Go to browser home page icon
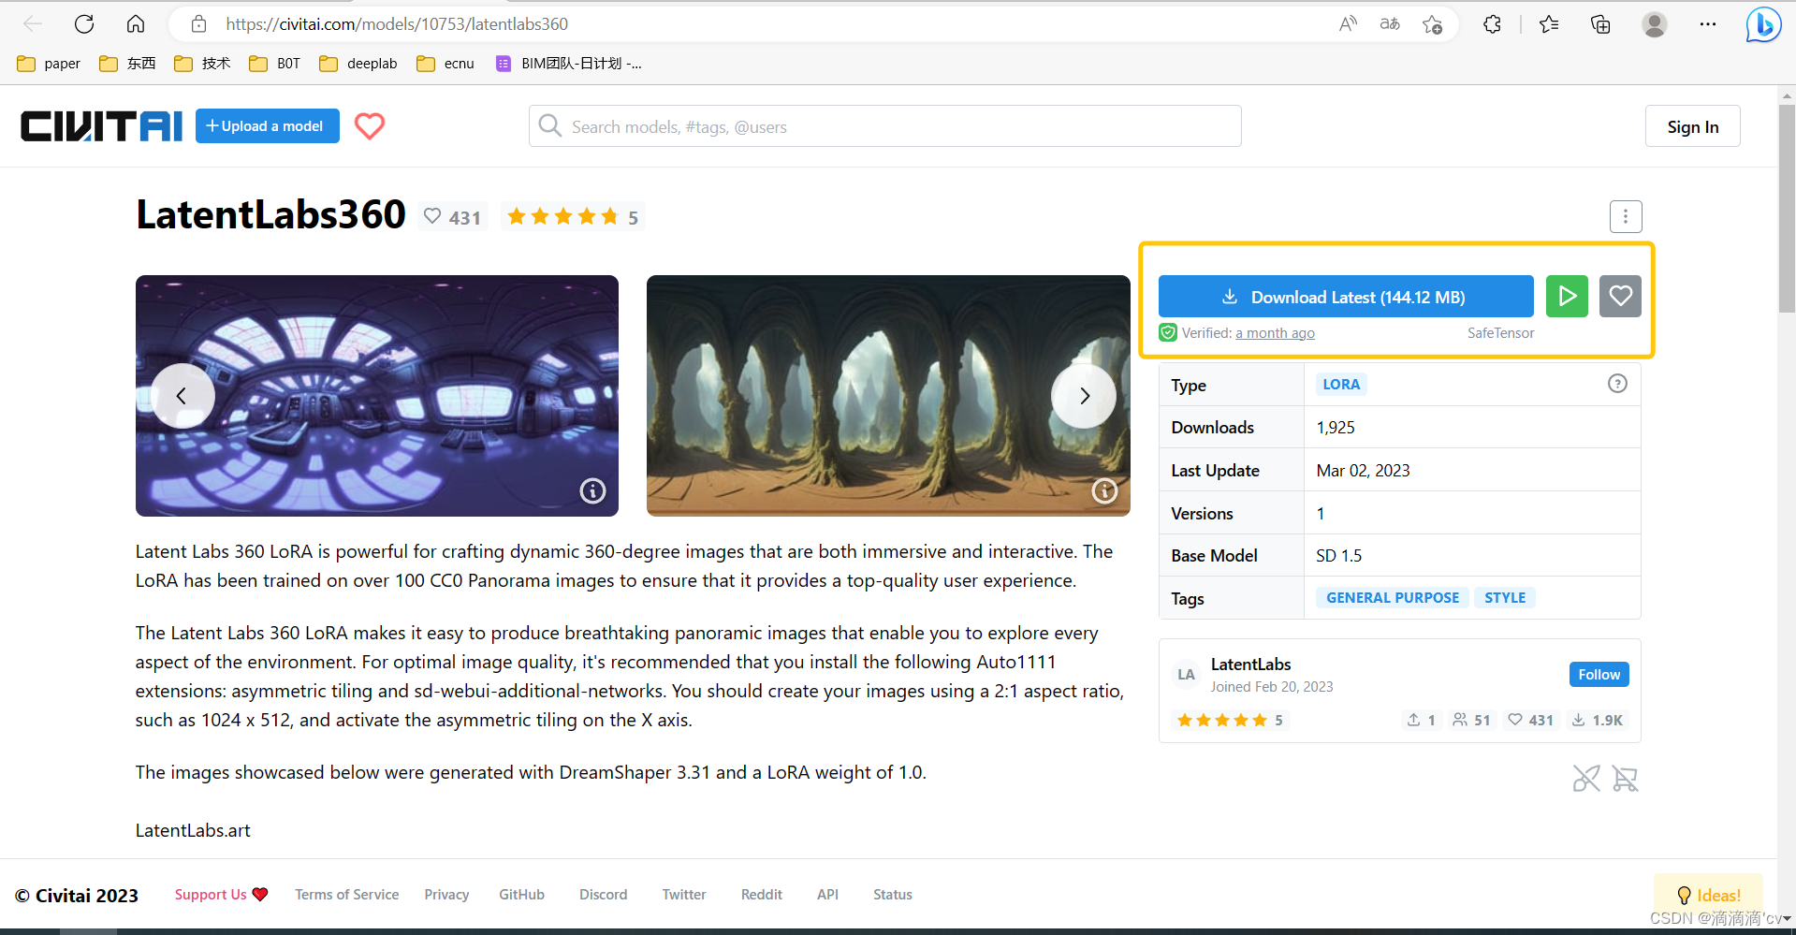The width and height of the screenshot is (1796, 935). [x=136, y=24]
